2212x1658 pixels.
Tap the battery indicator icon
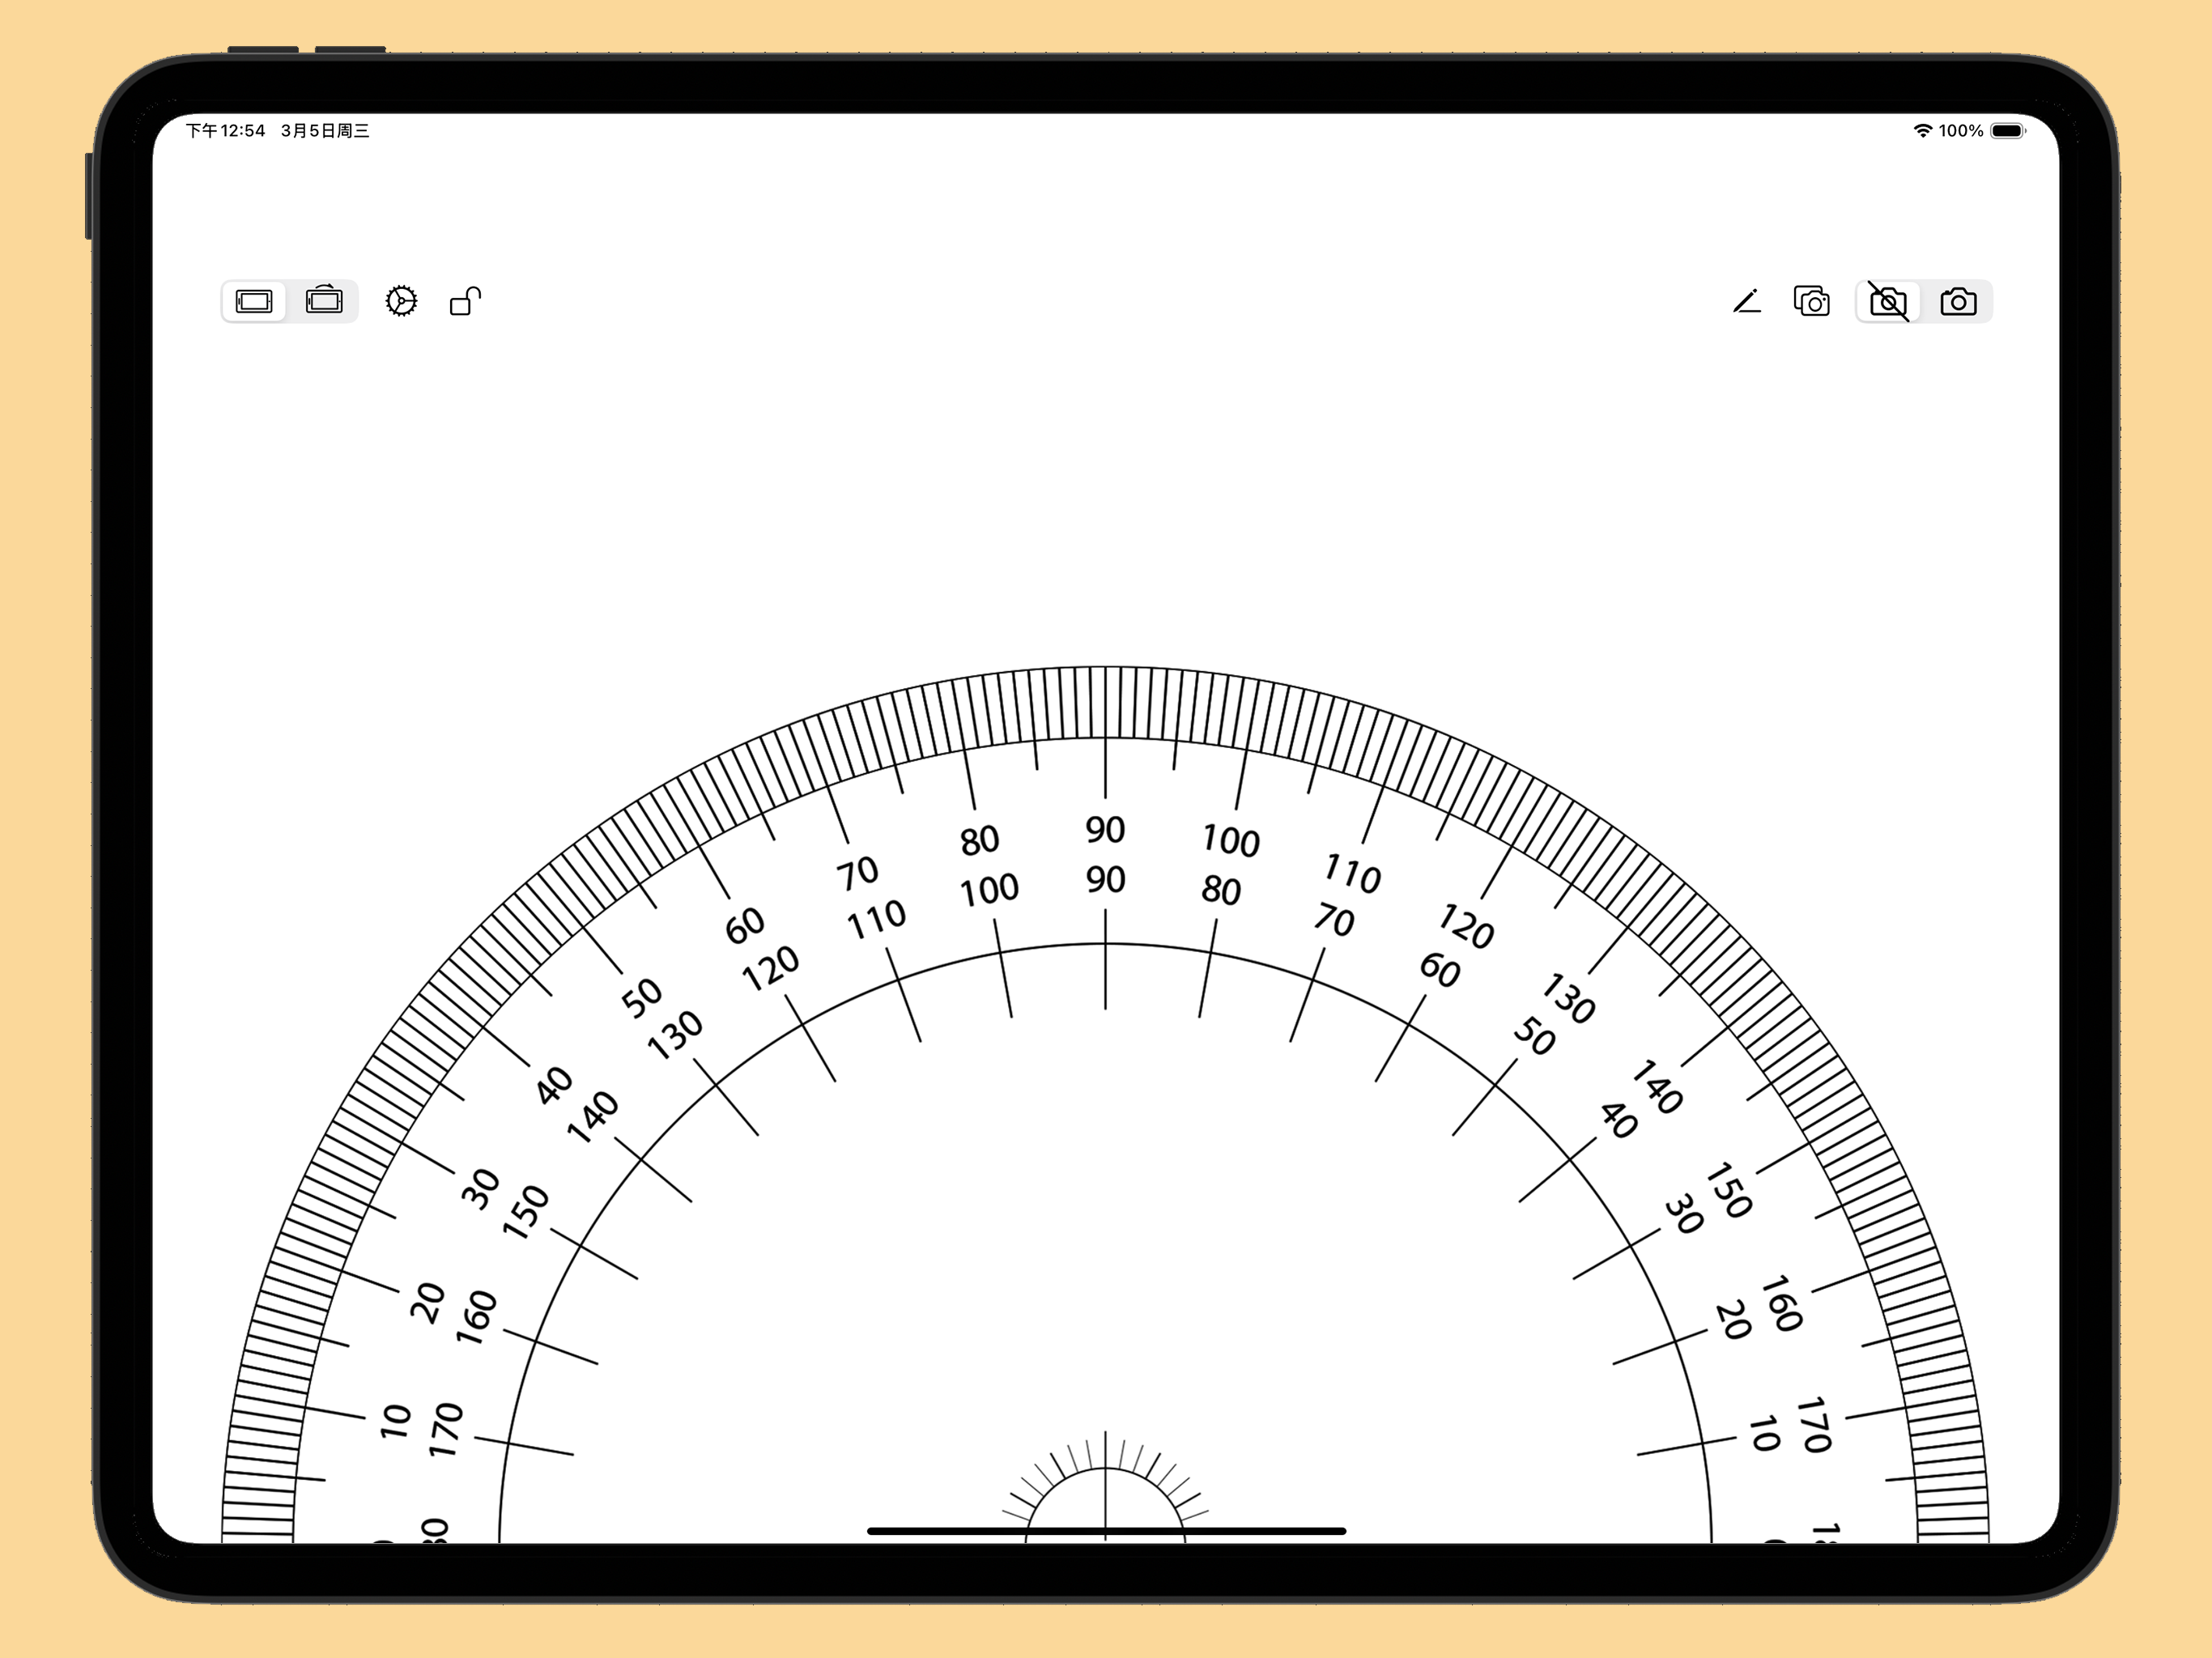click(x=2008, y=131)
